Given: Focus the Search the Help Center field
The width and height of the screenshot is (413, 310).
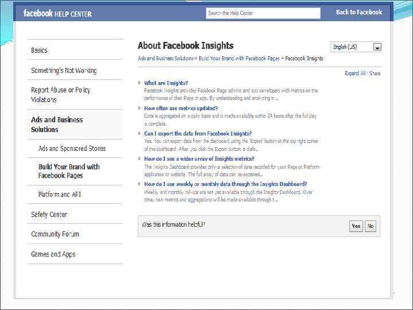Looking at the screenshot, I should [x=263, y=13].
